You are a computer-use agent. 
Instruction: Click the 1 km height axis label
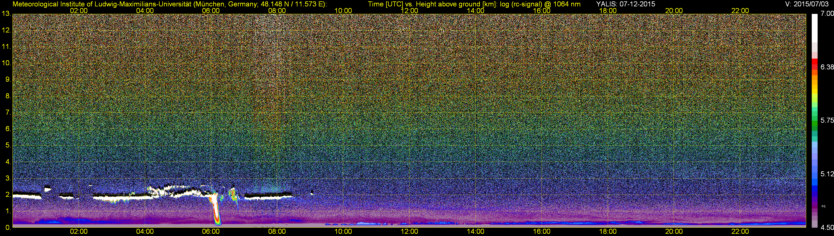tap(8, 211)
